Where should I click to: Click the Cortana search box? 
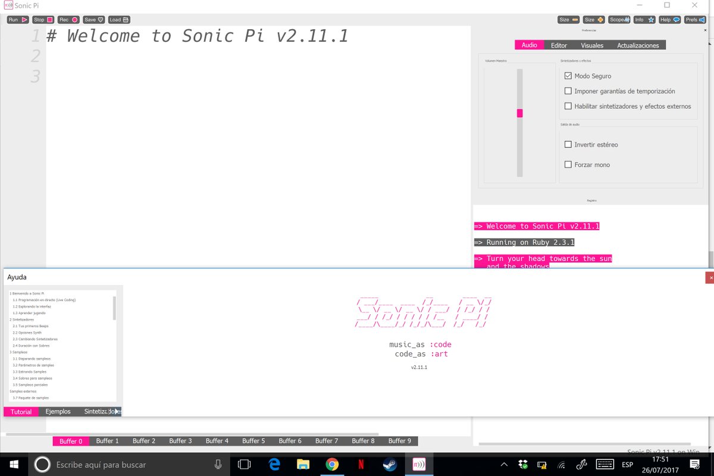coord(130,464)
